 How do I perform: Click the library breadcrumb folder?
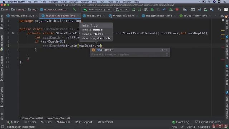pyautogui.click(x=18, y=10)
